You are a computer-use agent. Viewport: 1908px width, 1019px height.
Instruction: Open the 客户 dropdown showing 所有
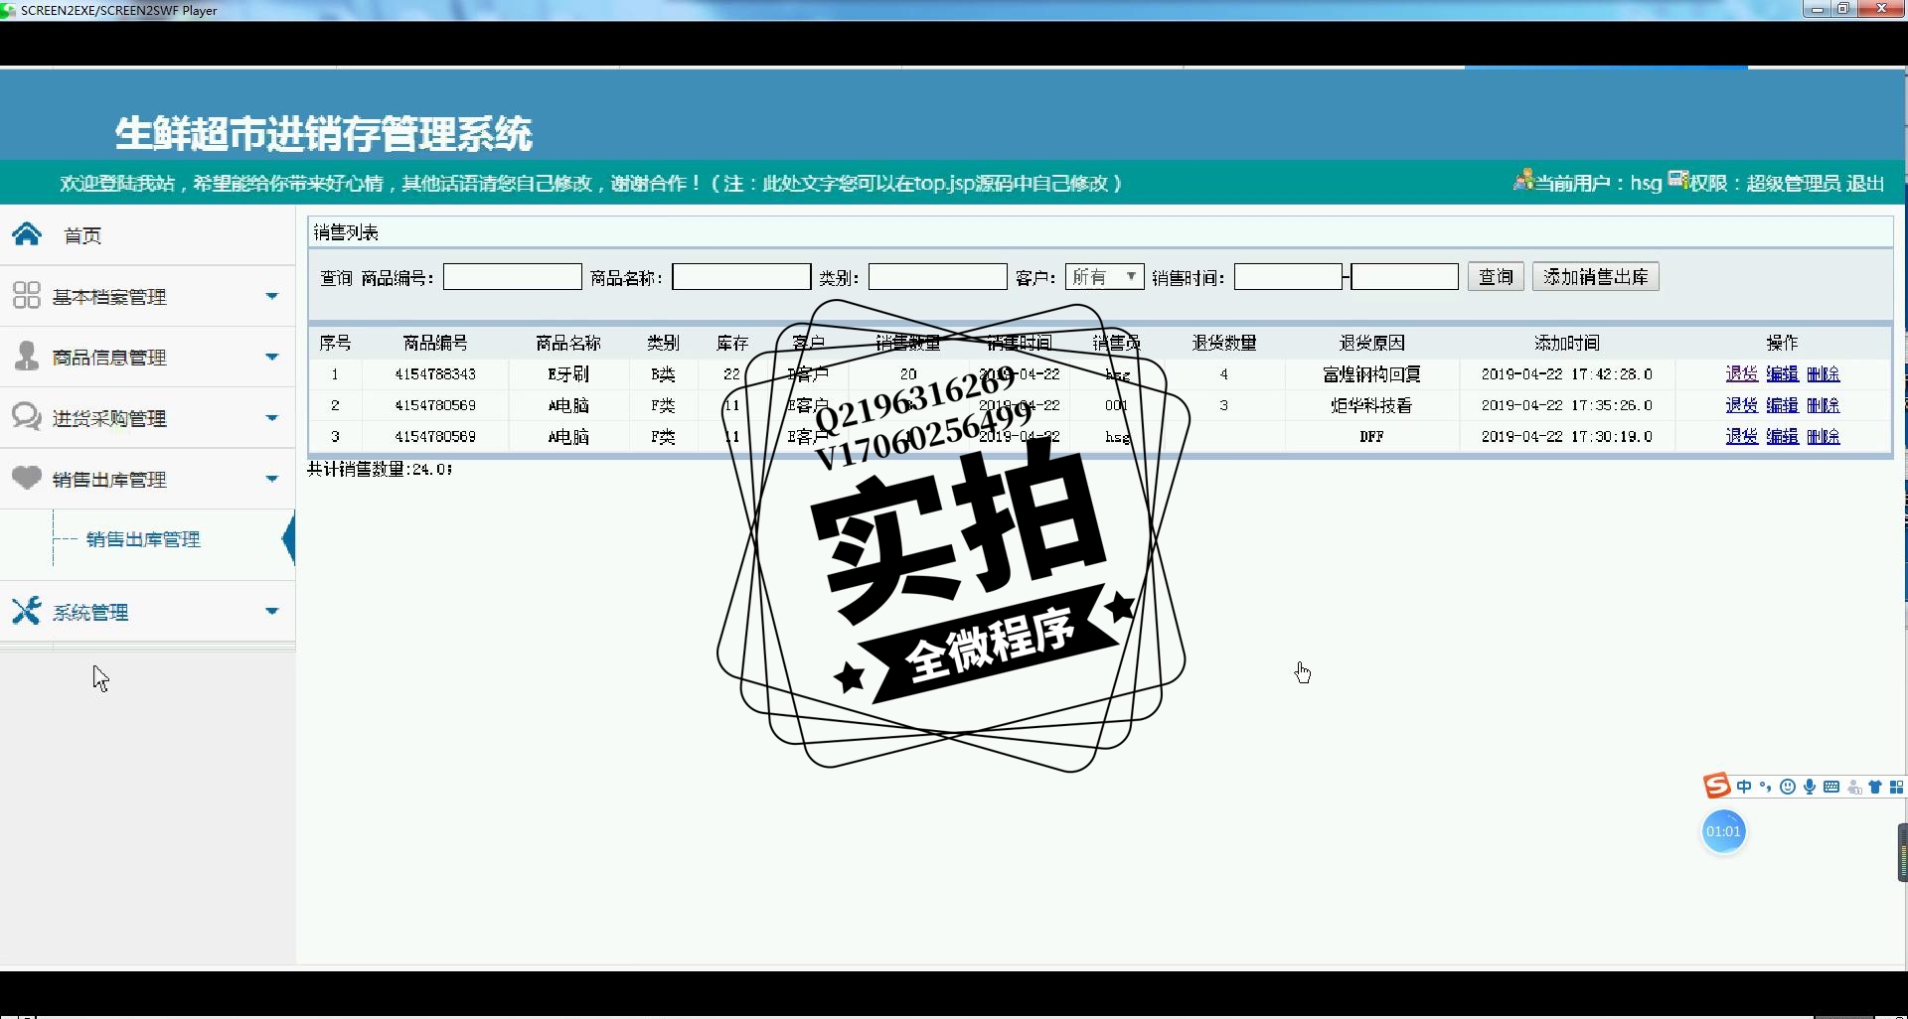click(1104, 277)
